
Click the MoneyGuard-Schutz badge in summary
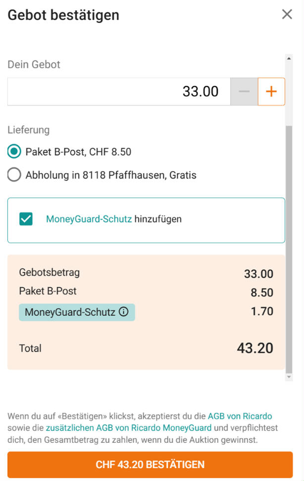pyautogui.click(x=77, y=312)
